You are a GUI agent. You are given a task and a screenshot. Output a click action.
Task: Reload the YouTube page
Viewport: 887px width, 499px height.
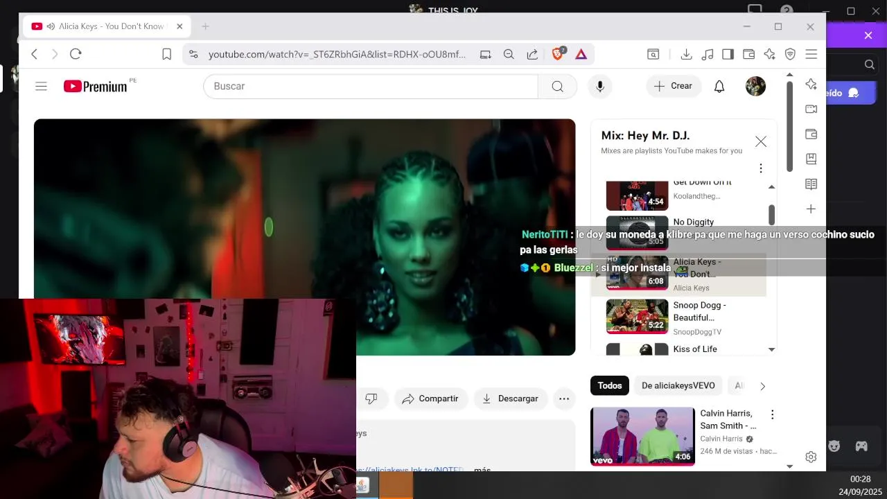point(76,54)
